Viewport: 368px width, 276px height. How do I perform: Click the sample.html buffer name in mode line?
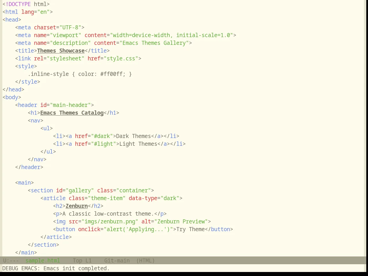point(43,261)
